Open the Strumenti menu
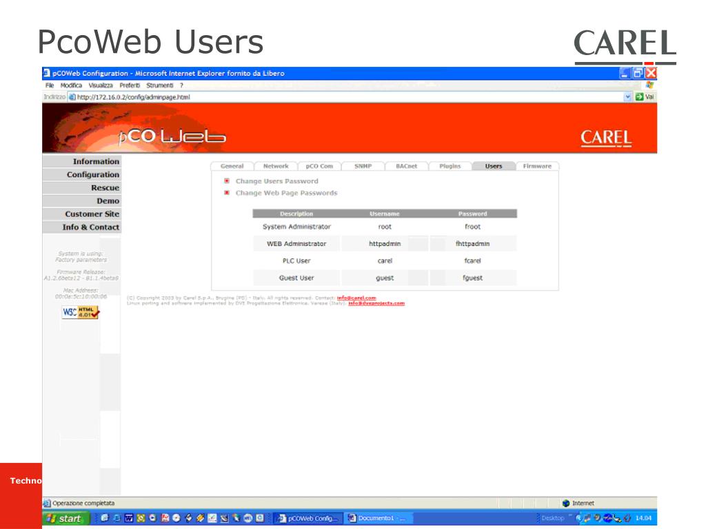Viewport: 706px width, 529px height. click(x=159, y=85)
